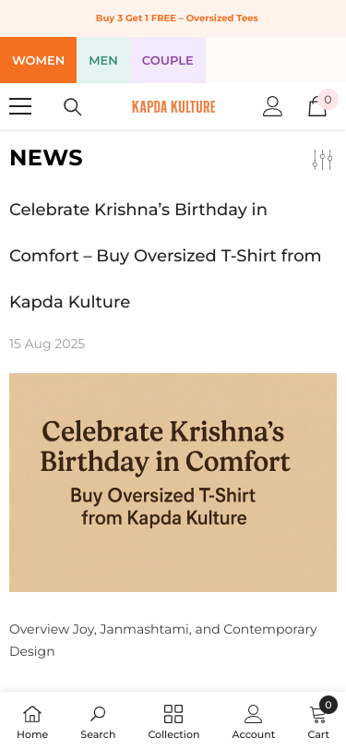This screenshot has width=346, height=750.
Task: Switch to the MEN tab
Action: (x=103, y=60)
